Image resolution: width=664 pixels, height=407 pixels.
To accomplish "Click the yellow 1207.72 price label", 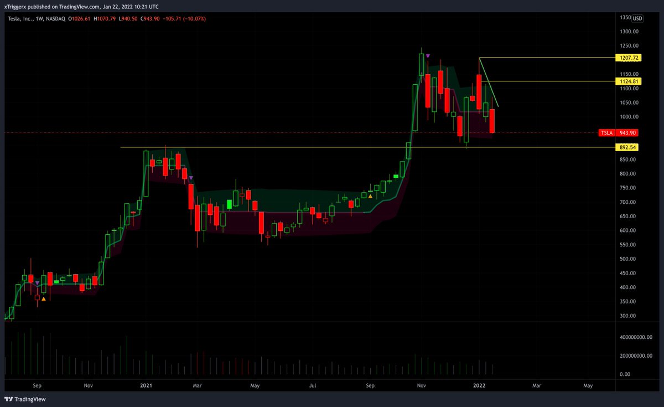I will (x=630, y=58).
